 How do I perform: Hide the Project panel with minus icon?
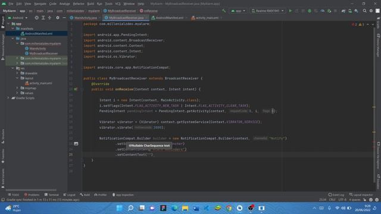pos(64,18)
